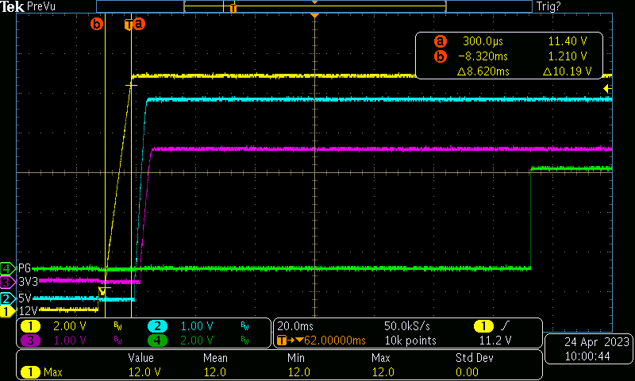This screenshot has width=635, height=381.
Task: Click the orange cursor b marker
Action: 97,24
